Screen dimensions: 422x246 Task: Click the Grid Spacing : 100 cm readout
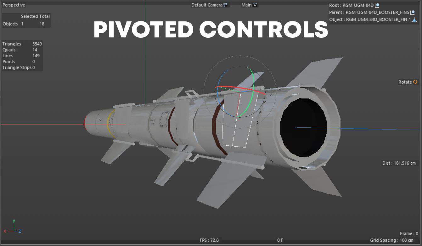[x=392, y=240]
